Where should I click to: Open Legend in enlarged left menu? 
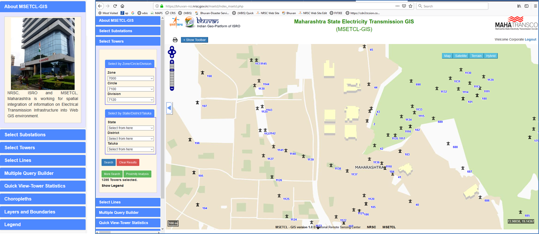point(43,225)
